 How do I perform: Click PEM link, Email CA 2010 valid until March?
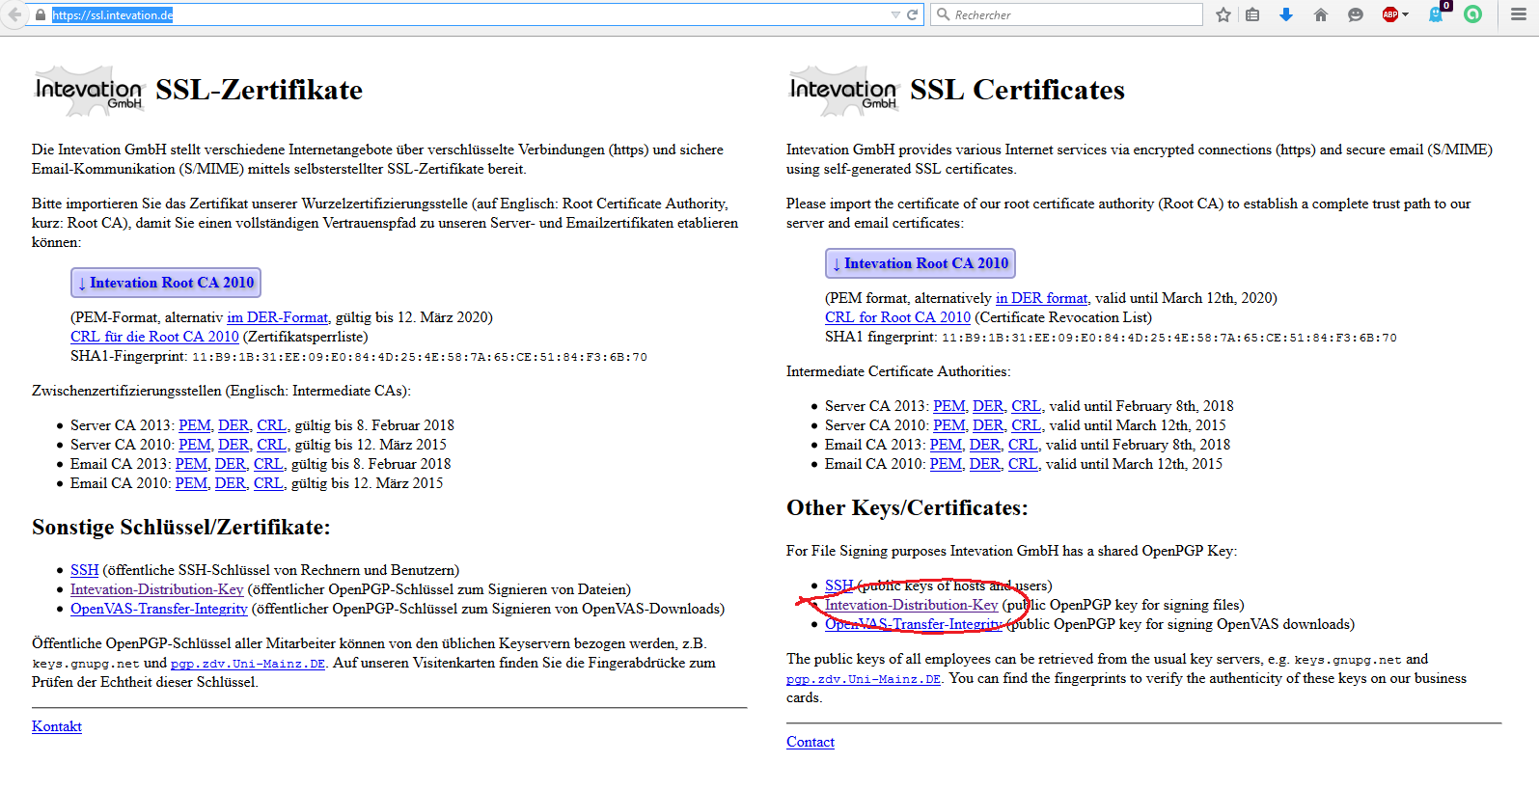click(x=946, y=464)
